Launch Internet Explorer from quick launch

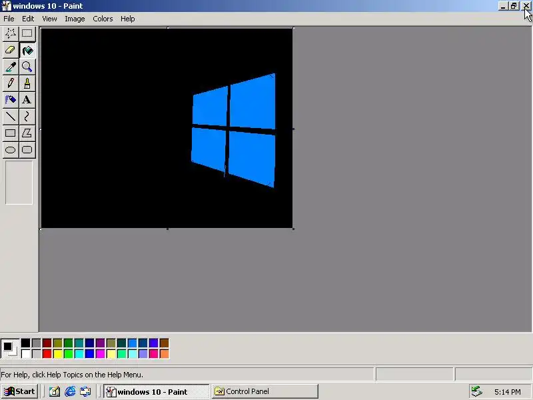coord(70,392)
